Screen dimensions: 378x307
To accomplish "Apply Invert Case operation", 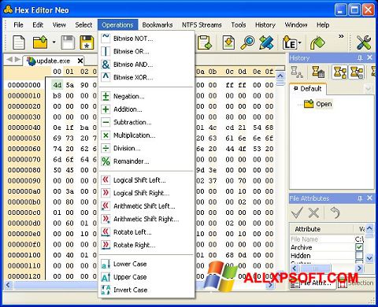I will (x=146, y=290).
